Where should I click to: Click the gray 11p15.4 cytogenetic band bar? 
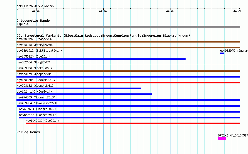[128, 27]
